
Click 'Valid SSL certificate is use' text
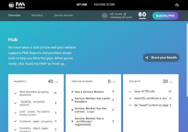150,98
